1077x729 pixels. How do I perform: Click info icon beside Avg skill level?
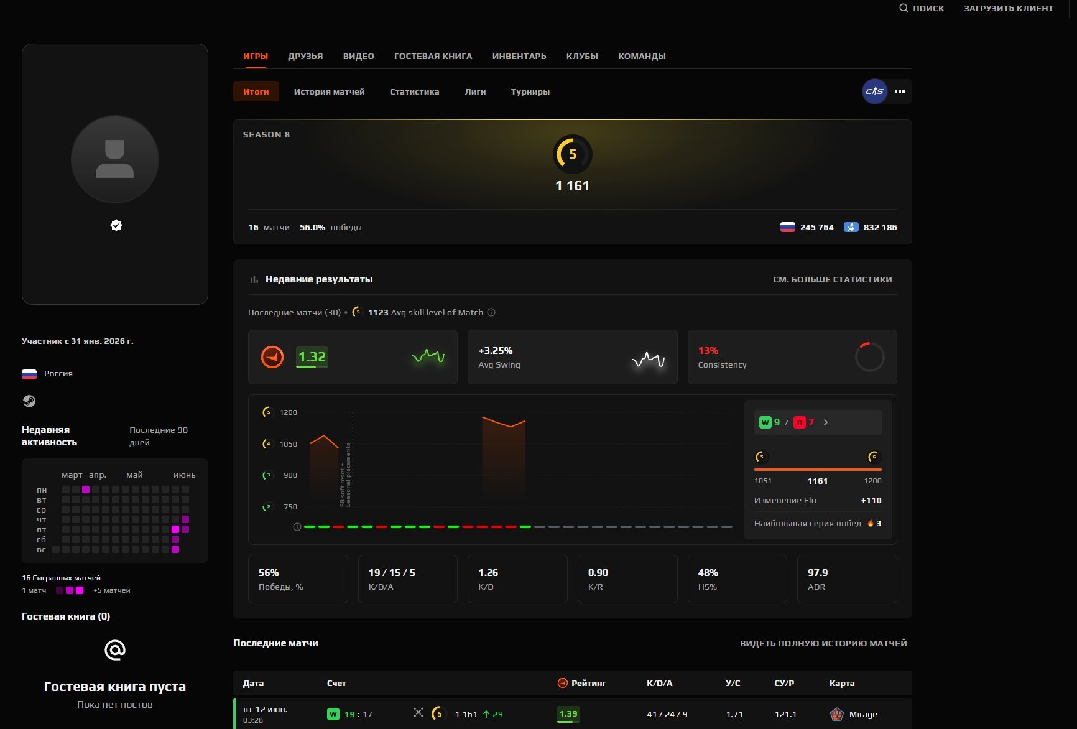click(491, 312)
